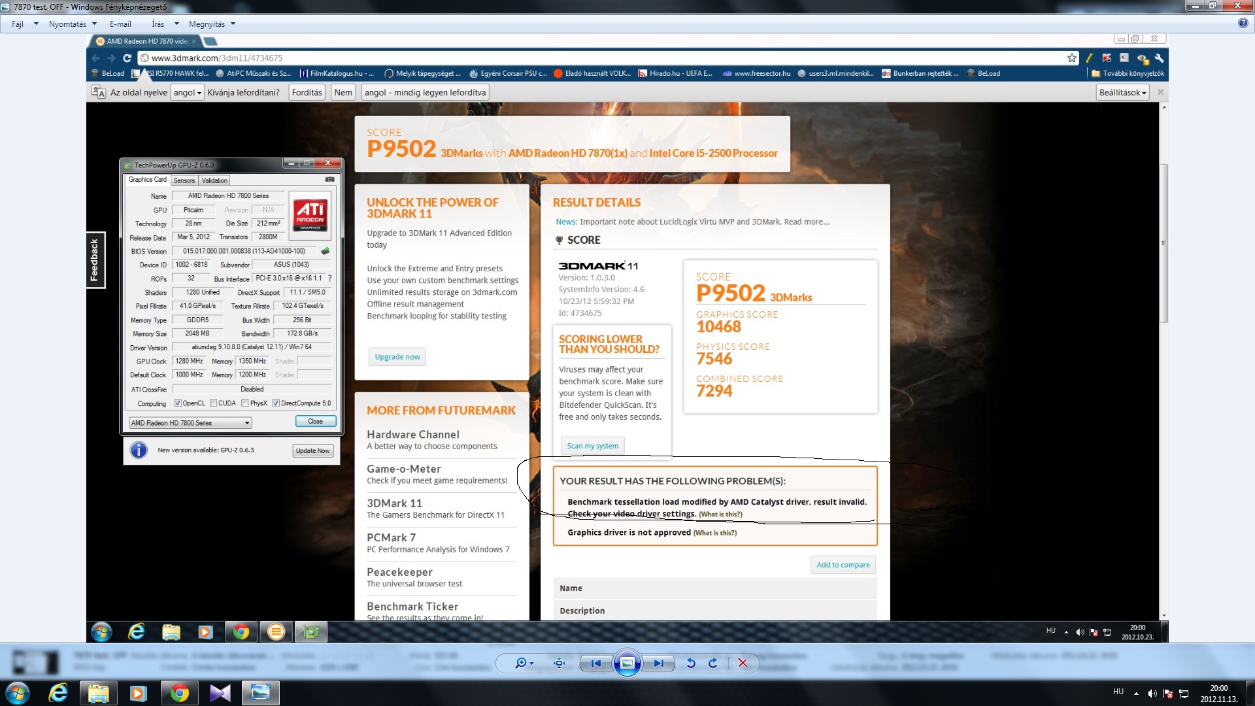Open the Fájl menu

pyautogui.click(x=18, y=24)
